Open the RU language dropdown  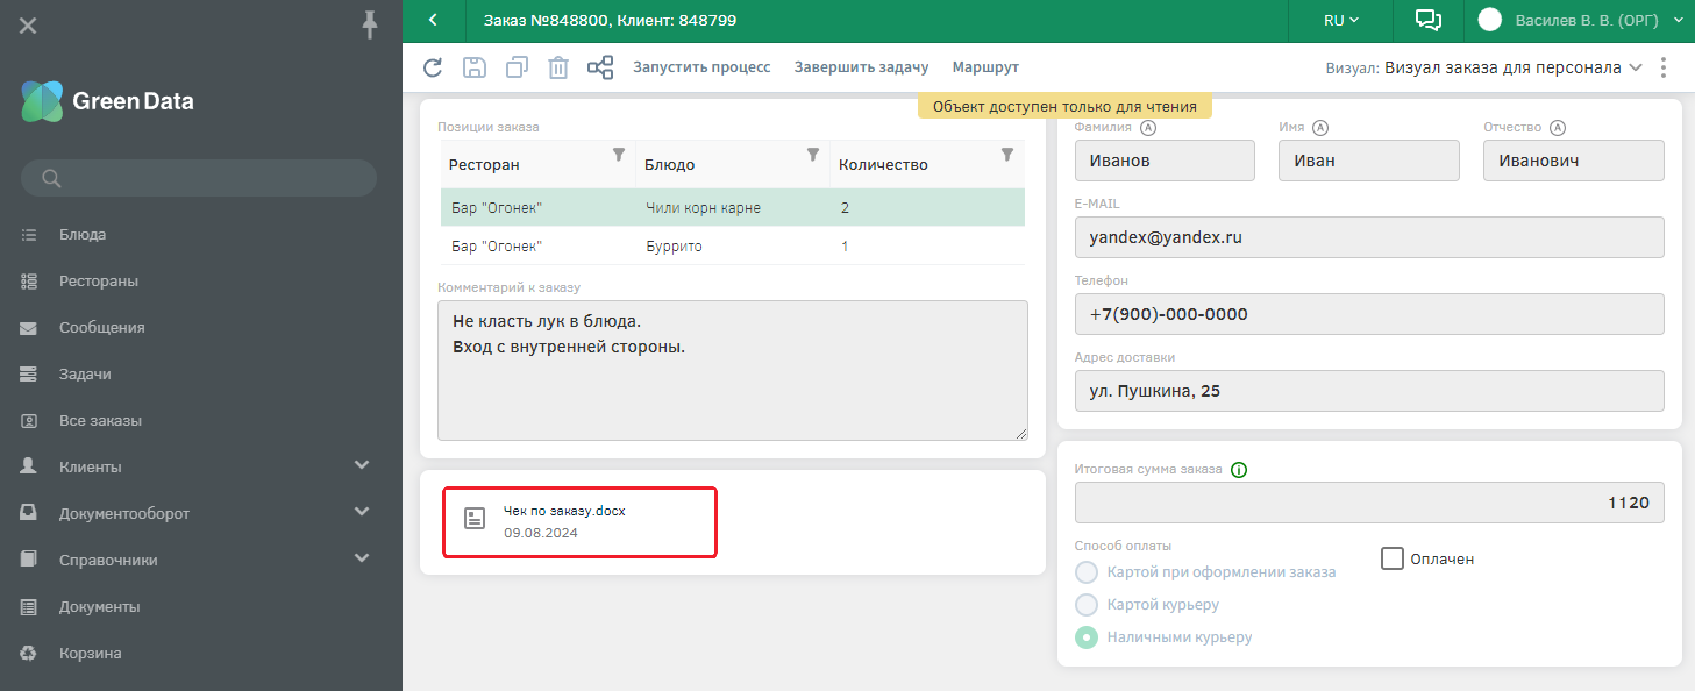(x=1340, y=20)
